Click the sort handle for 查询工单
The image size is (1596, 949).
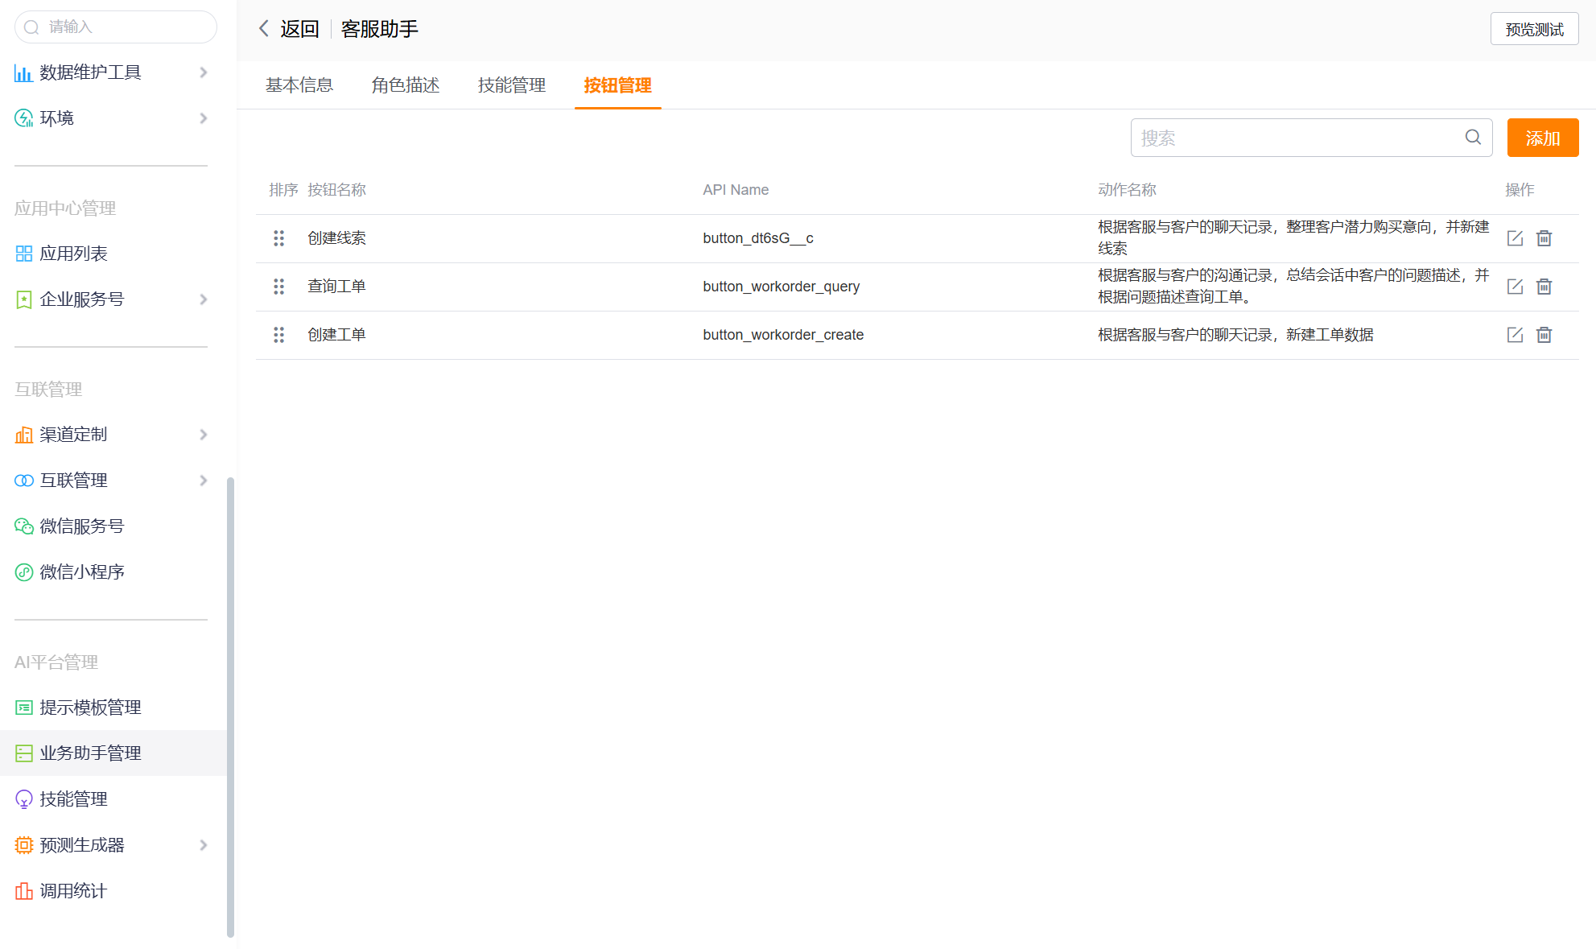(x=278, y=287)
